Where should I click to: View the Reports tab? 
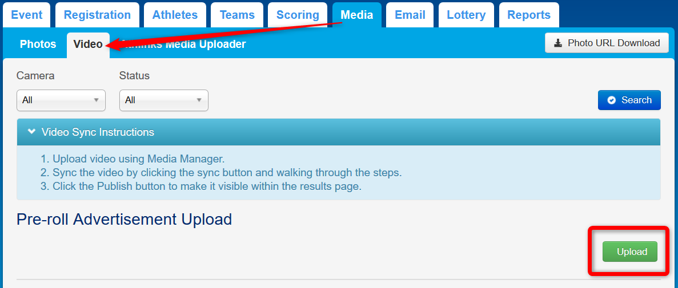pyautogui.click(x=529, y=15)
